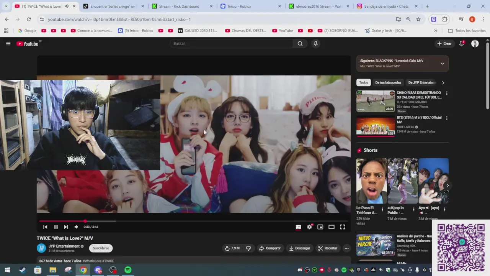Open Windows Start menu
The height and width of the screenshot is (276, 490).
(7, 270)
